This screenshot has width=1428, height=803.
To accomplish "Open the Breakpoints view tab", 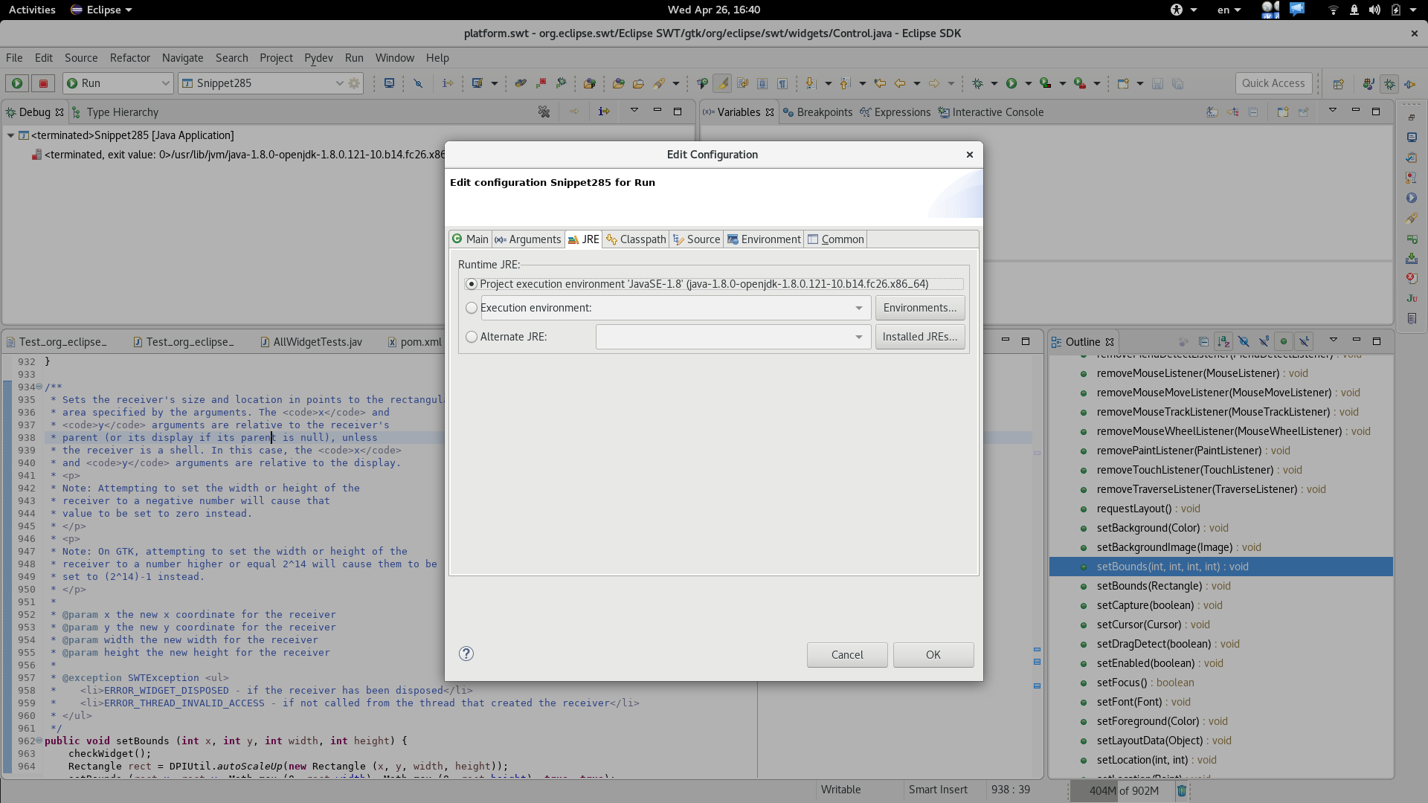I will click(x=817, y=112).
